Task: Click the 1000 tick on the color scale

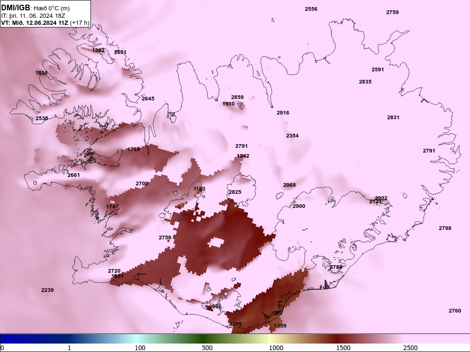Action: [x=276, y=348]
